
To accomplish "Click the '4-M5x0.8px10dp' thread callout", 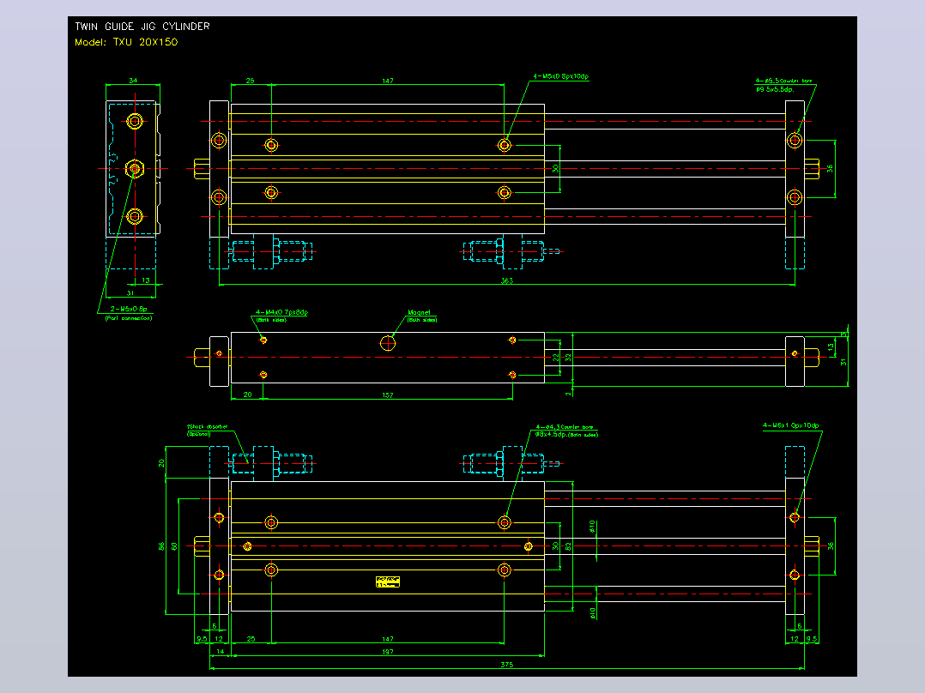I will 560,76.
